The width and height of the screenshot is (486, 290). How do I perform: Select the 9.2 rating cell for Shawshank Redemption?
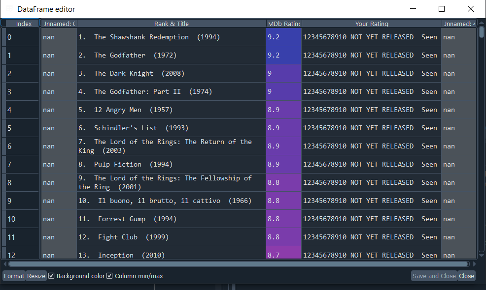click(x=283, y=37)
